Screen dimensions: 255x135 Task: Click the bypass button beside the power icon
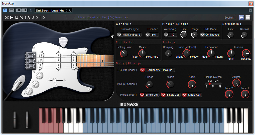(12, 10)
